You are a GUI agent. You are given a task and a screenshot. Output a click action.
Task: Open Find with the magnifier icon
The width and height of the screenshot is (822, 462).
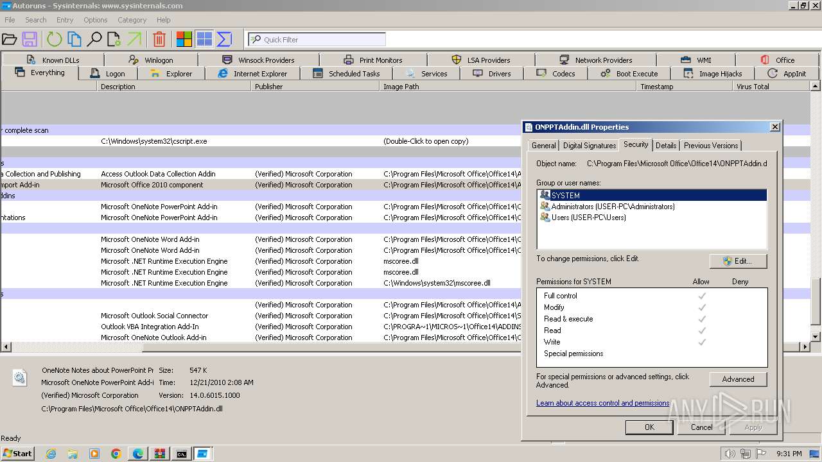pos(94,39)
